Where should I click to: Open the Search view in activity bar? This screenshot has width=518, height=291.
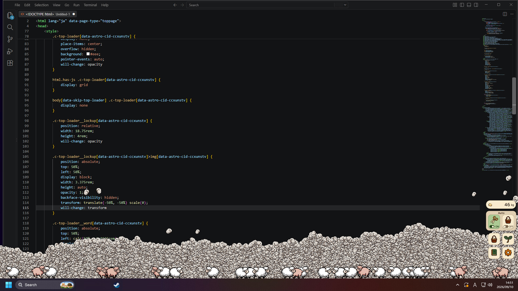click(x=10, y=27)
